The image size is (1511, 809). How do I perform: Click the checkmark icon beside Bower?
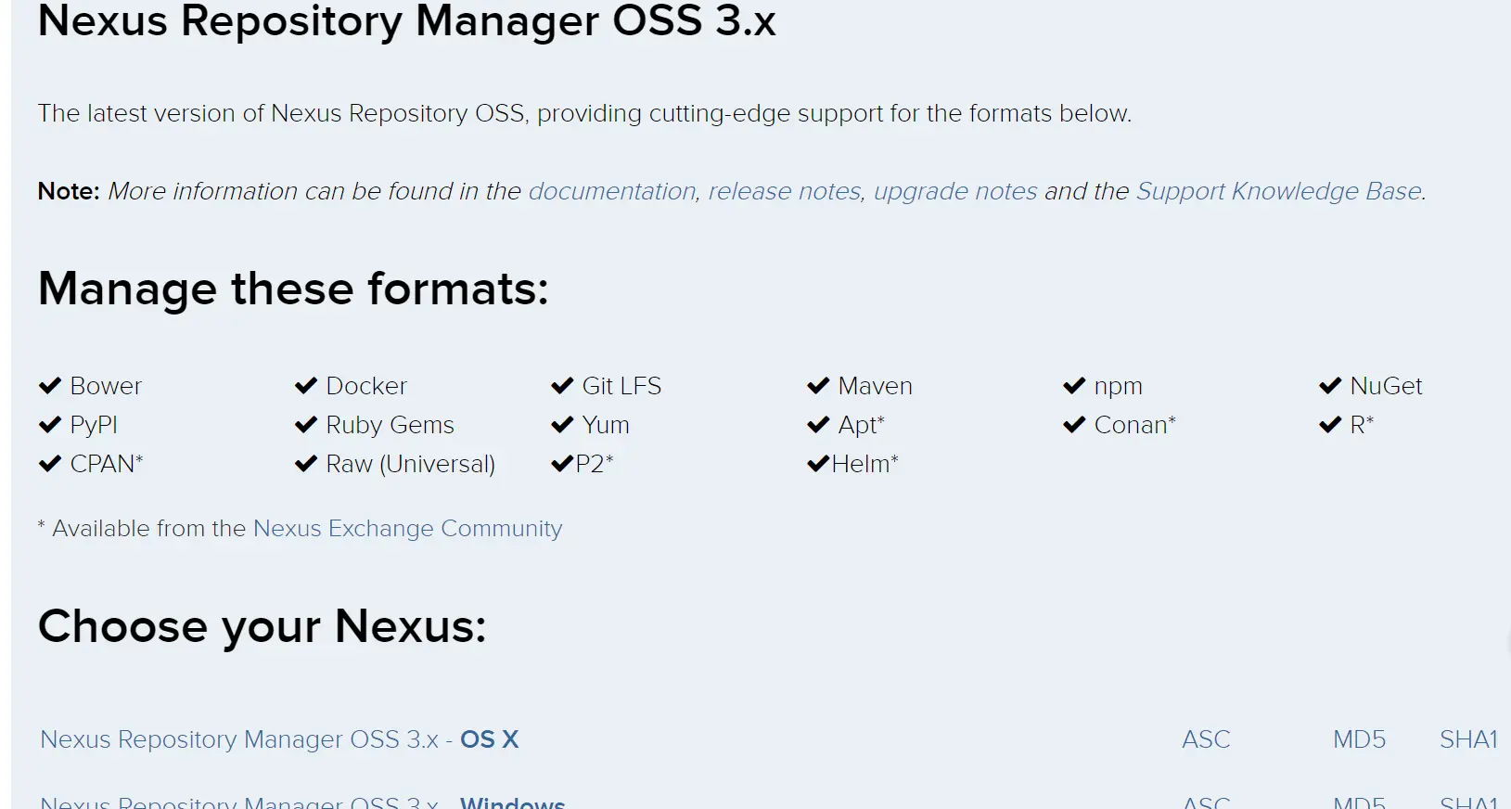click(x=50, y=386)
